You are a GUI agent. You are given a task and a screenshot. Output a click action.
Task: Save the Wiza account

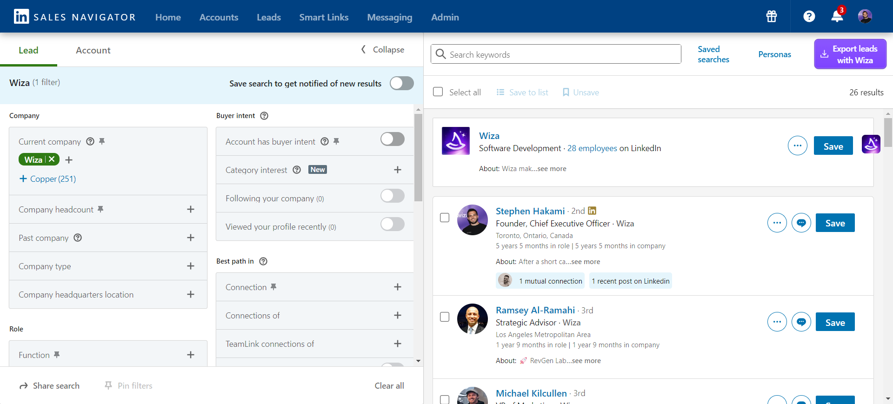pyautogui.click(x=833, y=146)
